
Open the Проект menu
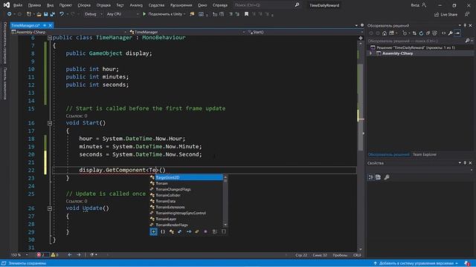tap(65, 5)
